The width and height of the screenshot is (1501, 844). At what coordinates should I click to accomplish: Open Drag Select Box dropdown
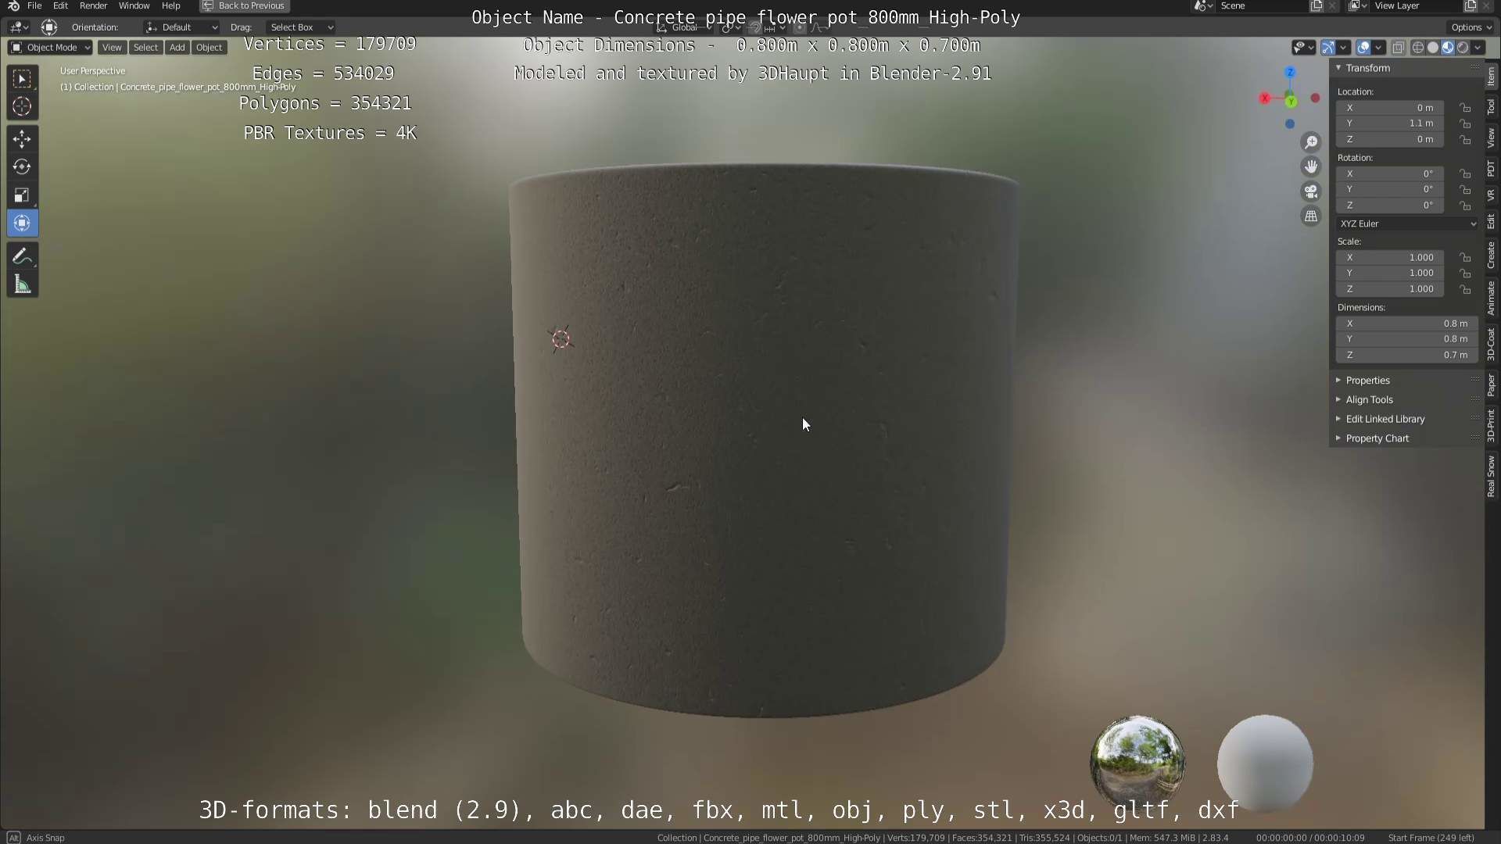point(300,27)
